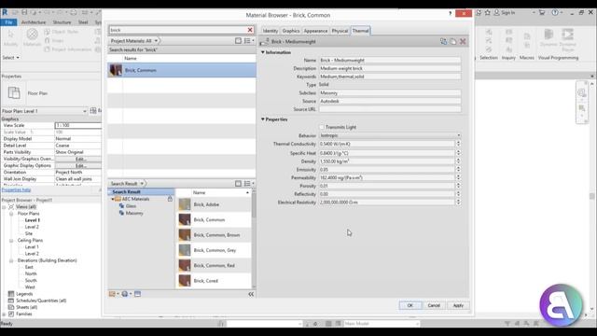Click the Cancel button
This screenshot has height=336, width=597.
click(434, 305)
